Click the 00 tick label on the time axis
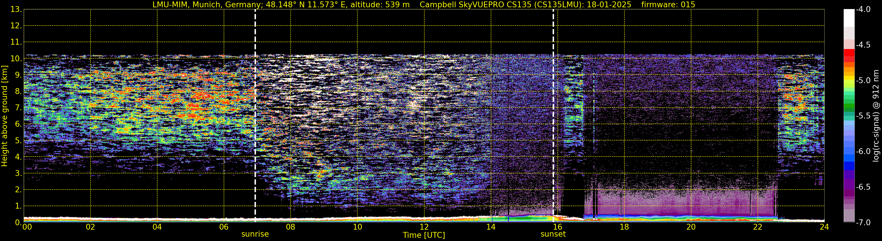 tap(27, 227)
